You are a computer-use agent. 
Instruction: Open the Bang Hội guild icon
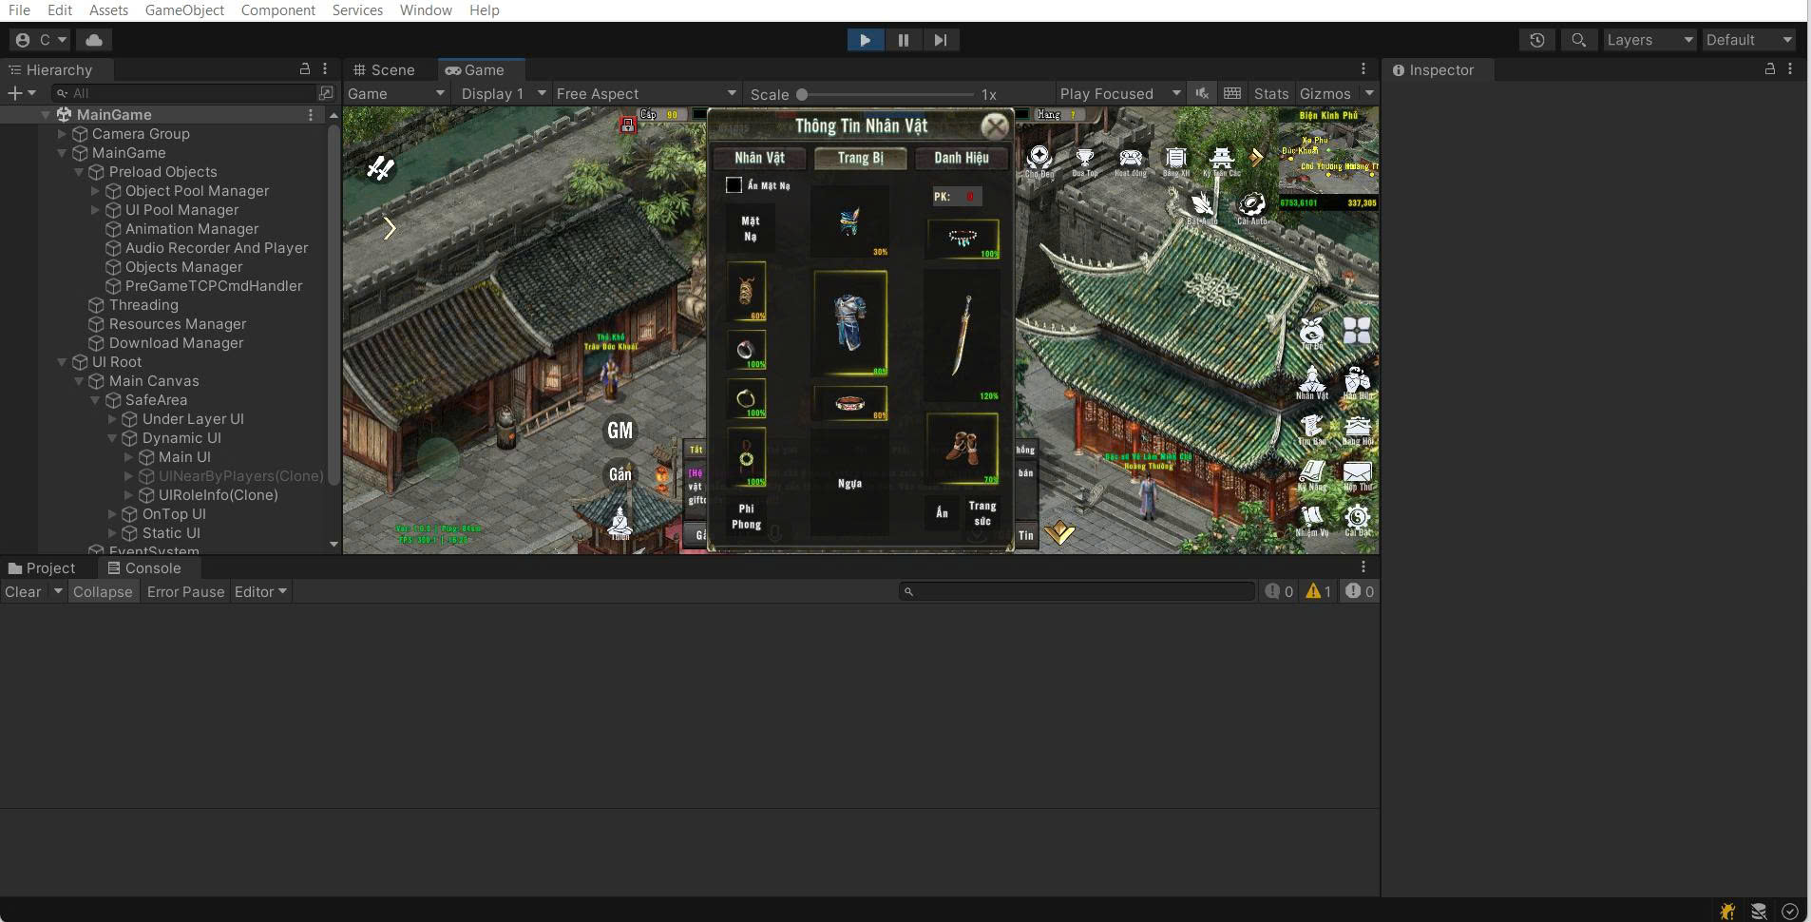(1358, 429)
